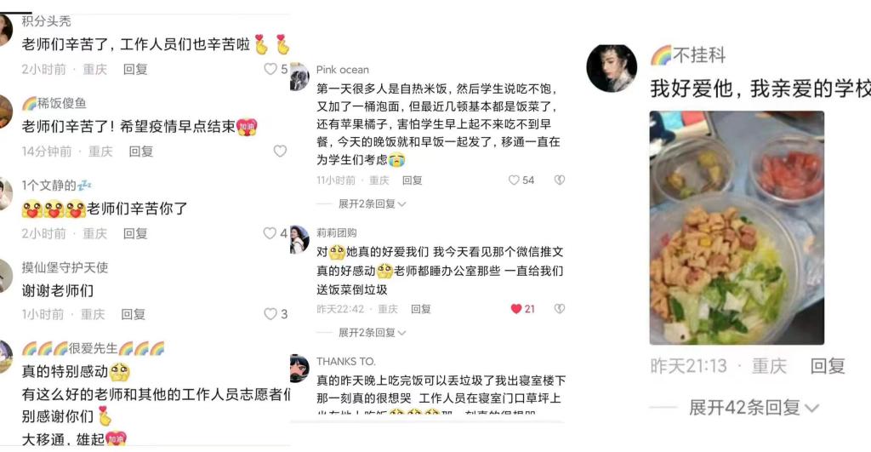Viewport: 871px width, 452px height.
Task: Reply to Pink ocean's comment
Action: click(x=413, y=180)
